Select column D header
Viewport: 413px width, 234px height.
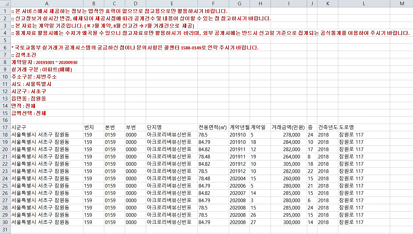tap(135, 3)
